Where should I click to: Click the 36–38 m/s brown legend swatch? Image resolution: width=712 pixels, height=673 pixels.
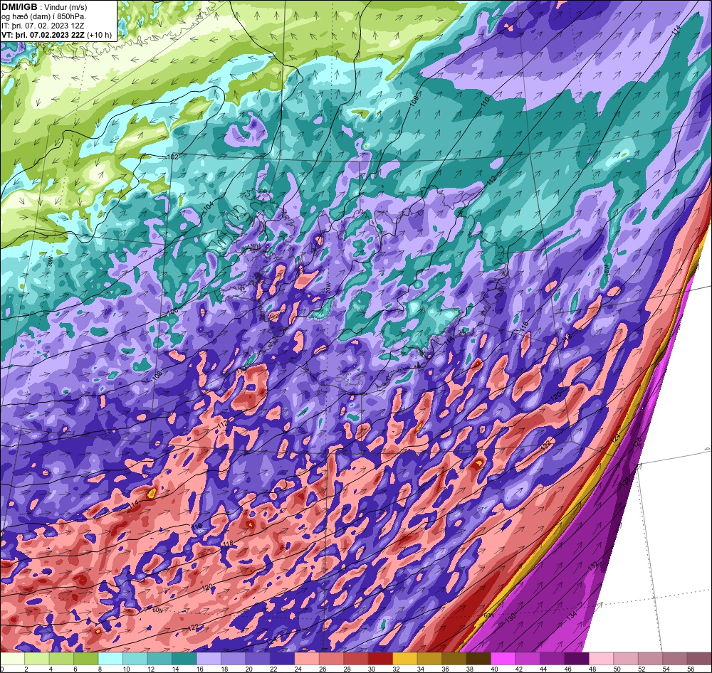click(x=454, y=659)
